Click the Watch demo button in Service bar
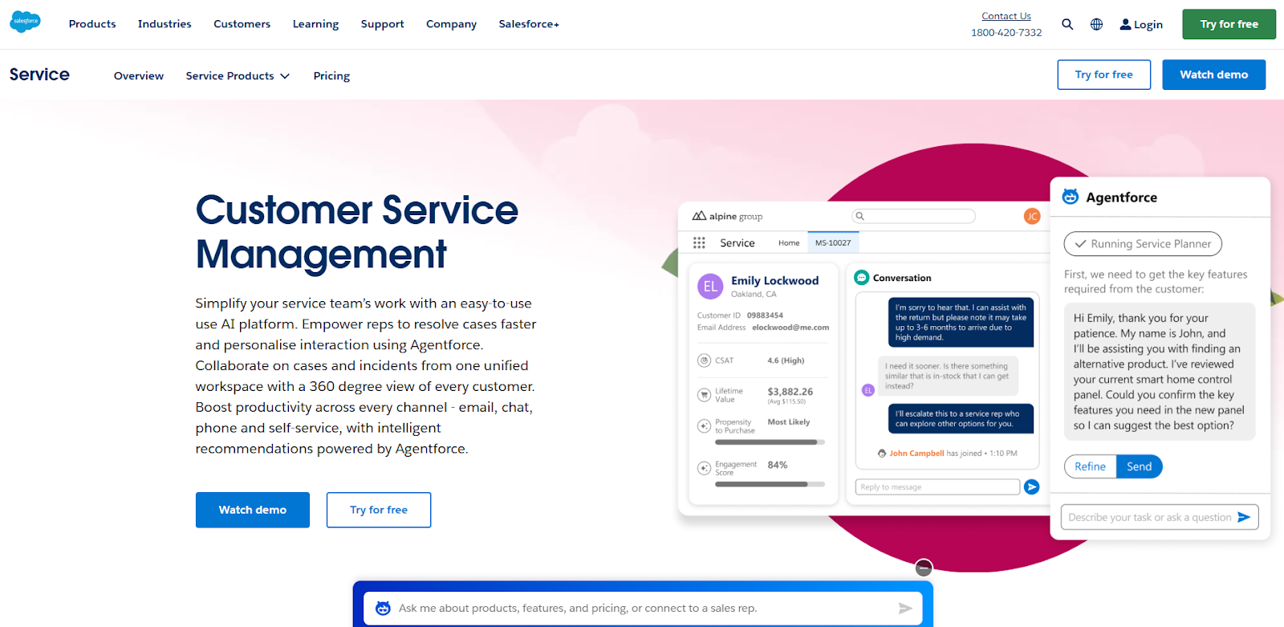Screen dimensions: 1284x627 click(x=1213, y=75)
